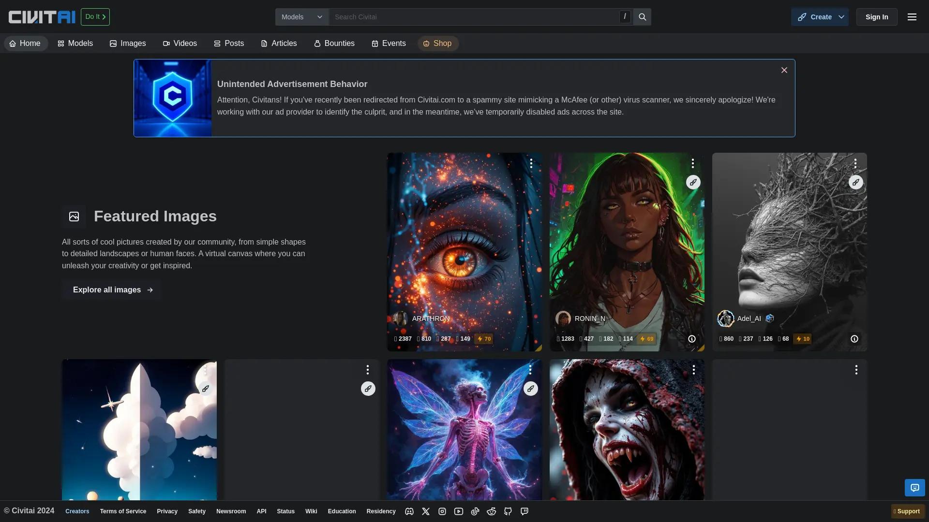Click the Sign In button
This screenshot has width=929, height=522.
pos(876,16)
